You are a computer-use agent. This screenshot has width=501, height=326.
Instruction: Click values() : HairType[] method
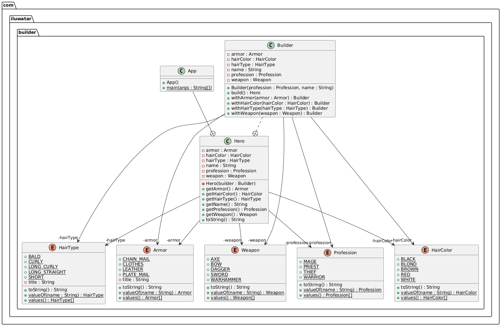coord(51,300)
